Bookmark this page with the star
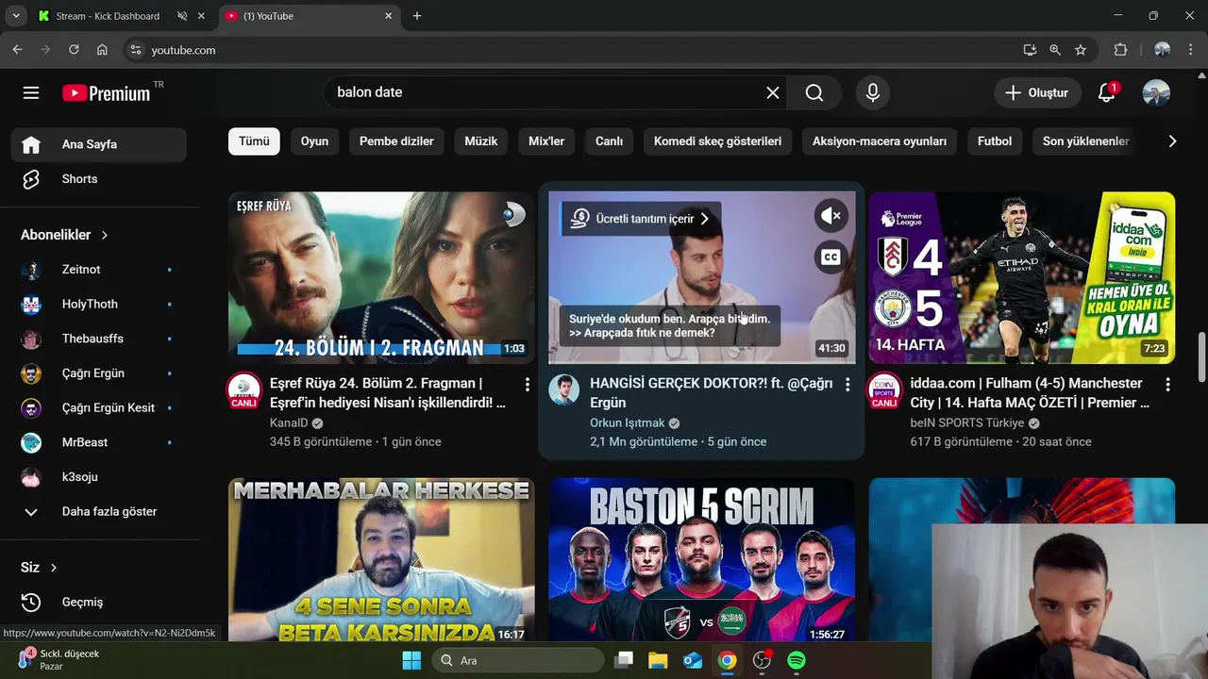The height and width of the screenshot is (679, 1208). click(x=1081, y=50)
